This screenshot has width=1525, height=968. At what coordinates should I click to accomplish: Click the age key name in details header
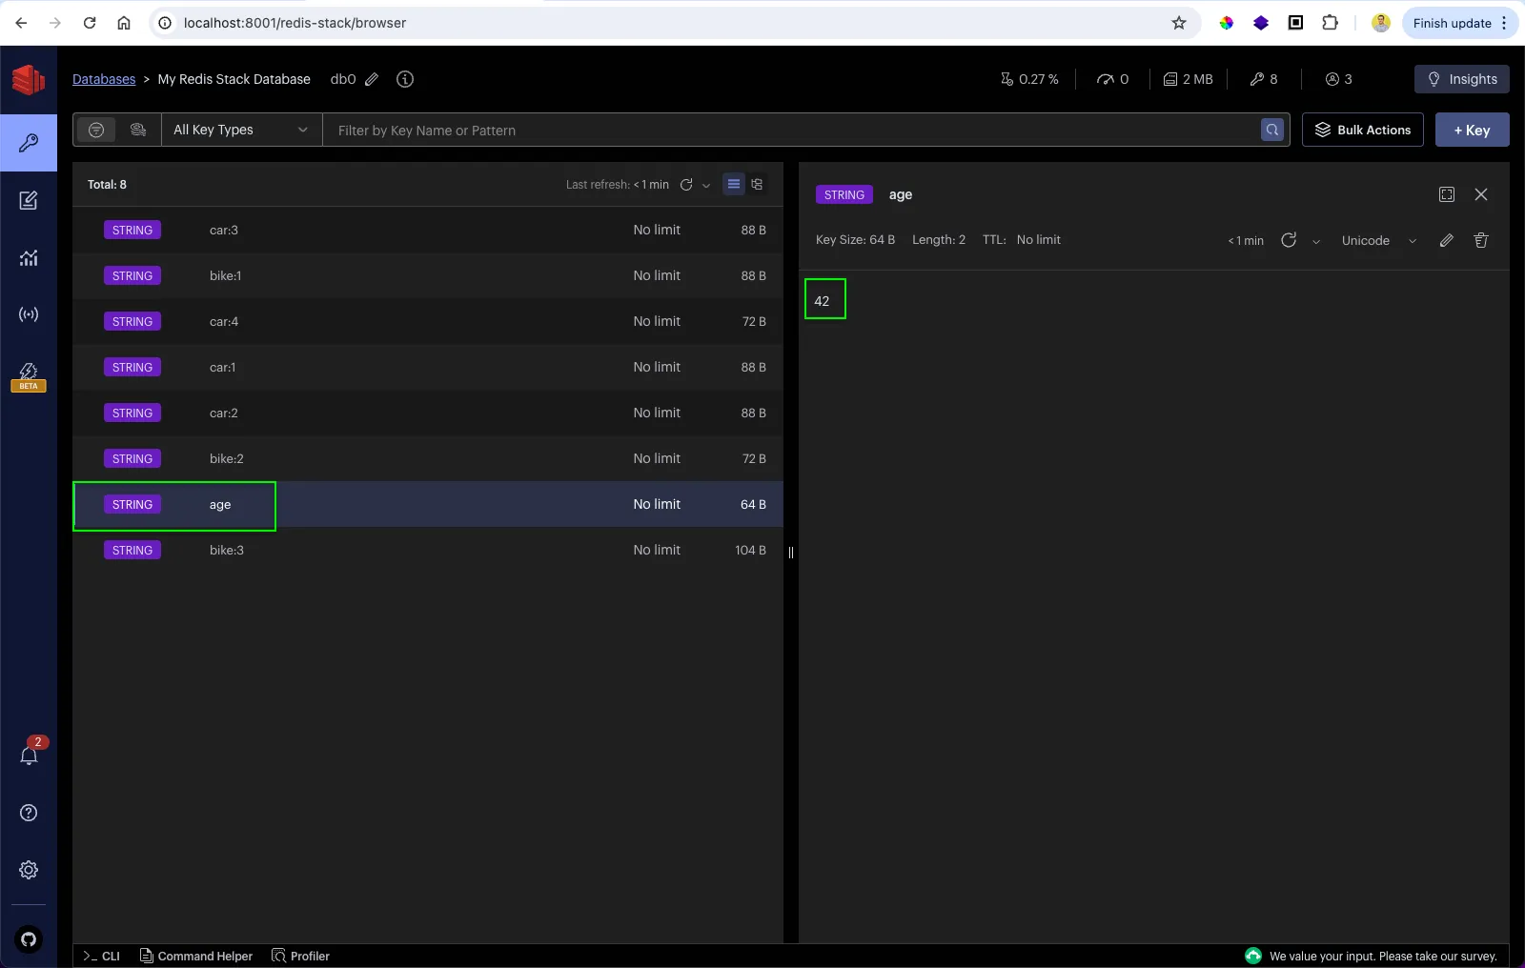(901, 194)
